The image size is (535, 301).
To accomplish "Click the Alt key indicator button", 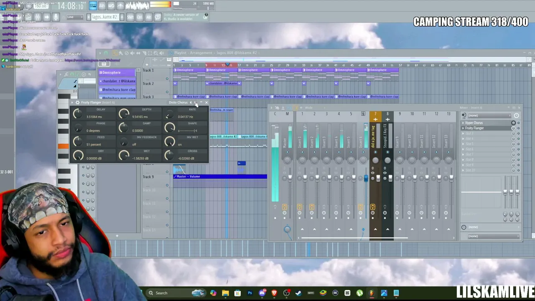I will 148,17.
